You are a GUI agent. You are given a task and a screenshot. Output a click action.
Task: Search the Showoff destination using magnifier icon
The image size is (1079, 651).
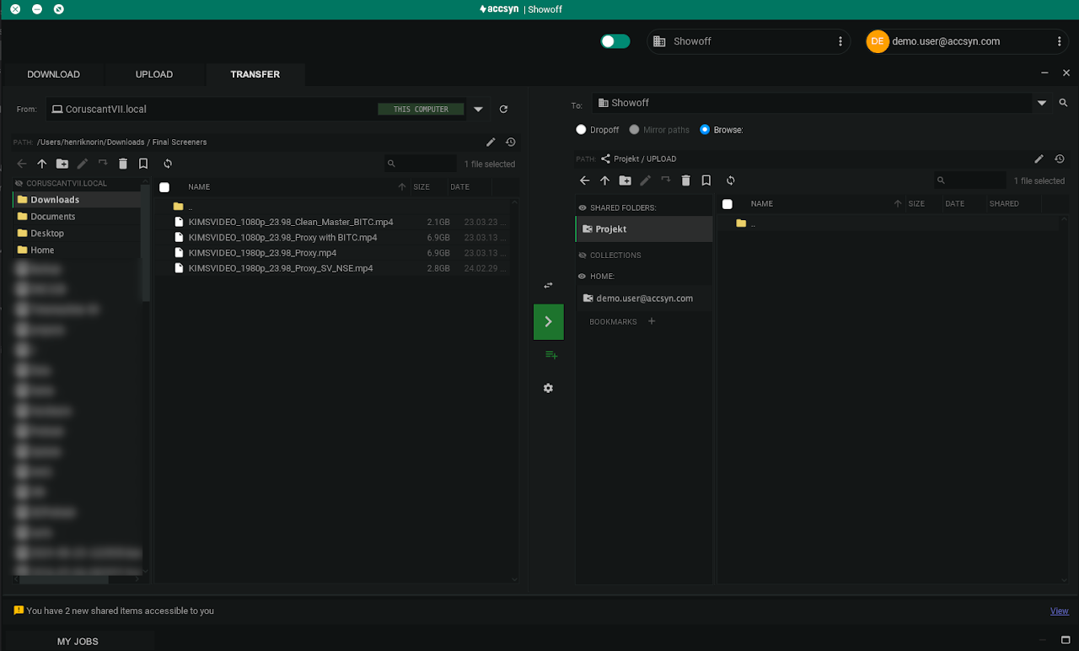coord(1063,103)
